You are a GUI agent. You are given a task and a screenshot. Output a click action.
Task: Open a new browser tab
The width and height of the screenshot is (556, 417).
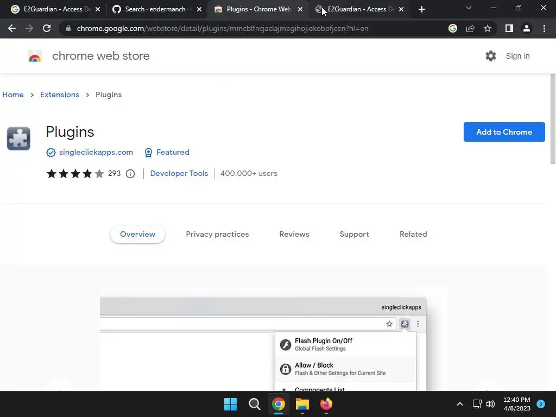point(421,9)
